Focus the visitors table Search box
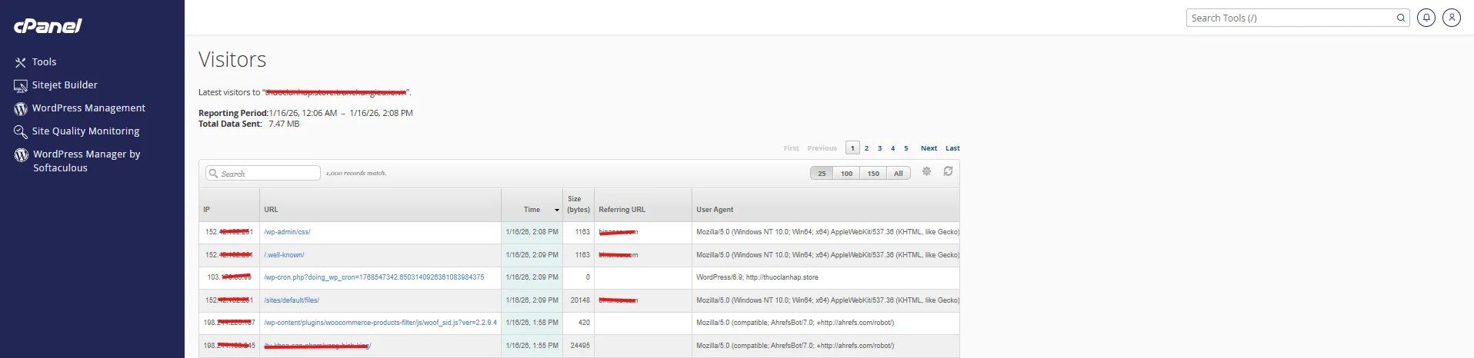This screenshot has height=358, width=1474. tap(263, 174)
